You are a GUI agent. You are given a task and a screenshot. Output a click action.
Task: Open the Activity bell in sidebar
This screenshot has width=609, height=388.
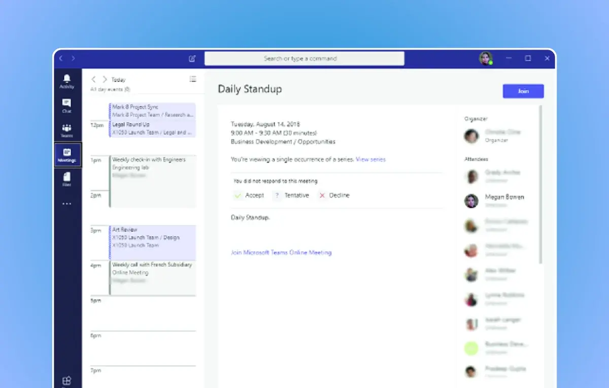(67, 81)
